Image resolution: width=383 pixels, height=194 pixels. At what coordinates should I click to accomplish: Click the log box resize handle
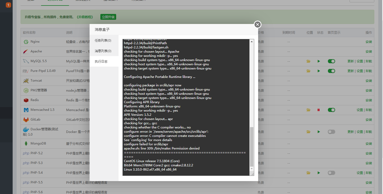[252, 174]
